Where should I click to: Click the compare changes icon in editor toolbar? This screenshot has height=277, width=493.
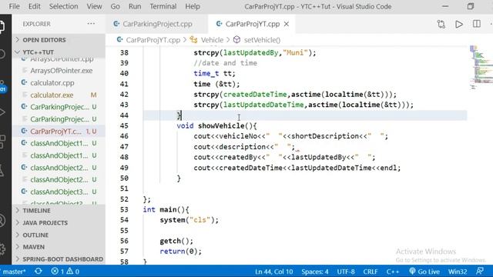[x=441, y=24]
